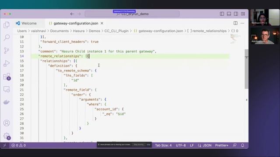This screenshot has height=157, width=280.
Task: Open the Run and Debug view
Action: [x=7, y=63]
